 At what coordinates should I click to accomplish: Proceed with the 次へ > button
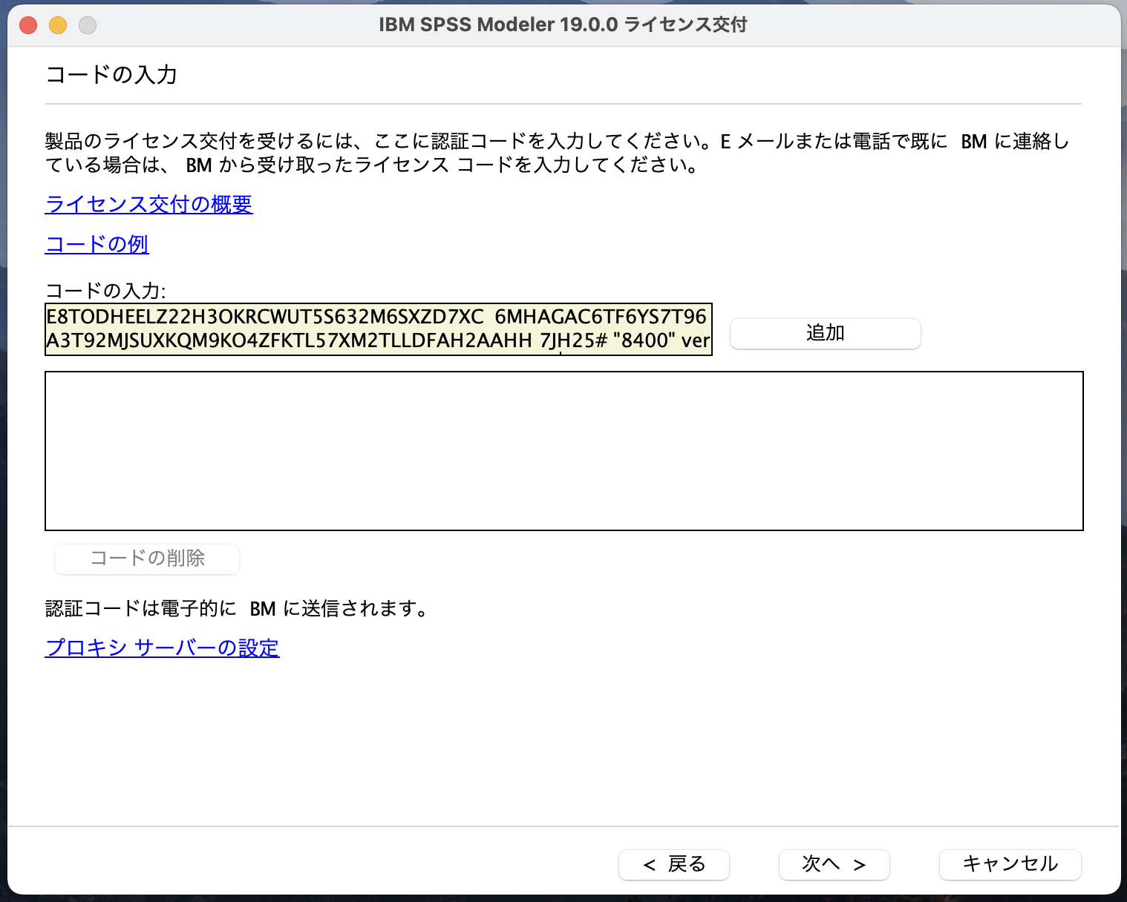pyautogui.click(x=834, y=864)
